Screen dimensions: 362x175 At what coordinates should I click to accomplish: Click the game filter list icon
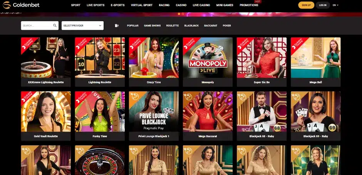point(117,25)
